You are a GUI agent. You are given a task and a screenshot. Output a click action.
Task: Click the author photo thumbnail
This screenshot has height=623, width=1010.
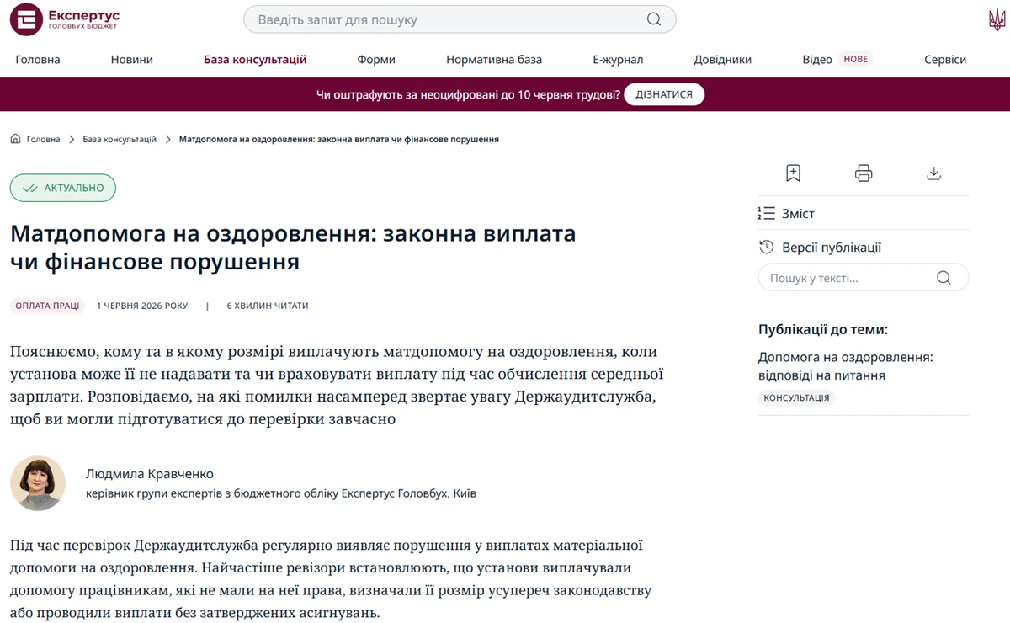coord(38,483)
